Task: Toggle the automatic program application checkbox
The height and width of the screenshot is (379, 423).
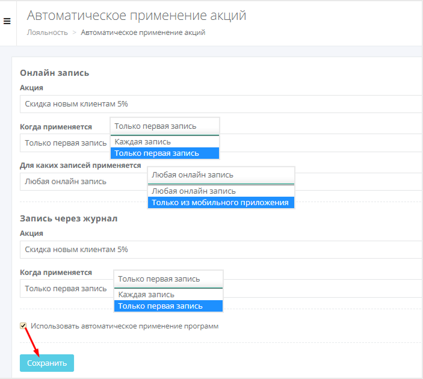Action: click(23, 326)
